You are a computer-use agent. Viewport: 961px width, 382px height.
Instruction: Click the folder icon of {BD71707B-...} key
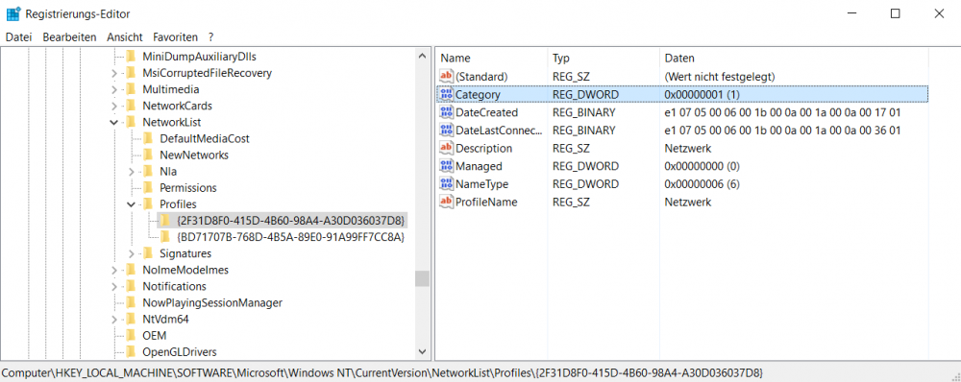[164, 237]
